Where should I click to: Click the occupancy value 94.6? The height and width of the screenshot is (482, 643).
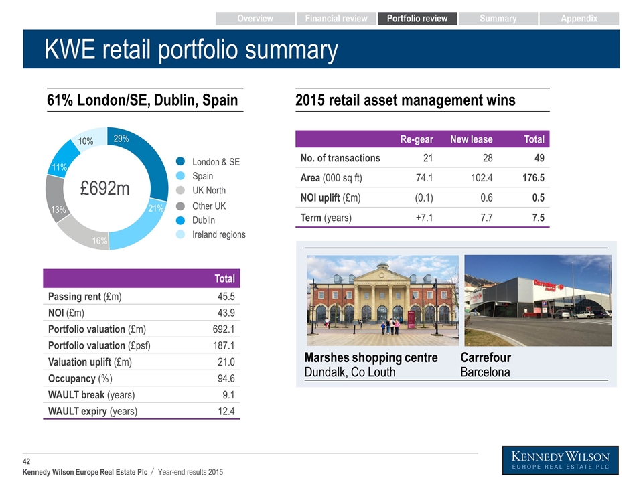click(226, 378)
